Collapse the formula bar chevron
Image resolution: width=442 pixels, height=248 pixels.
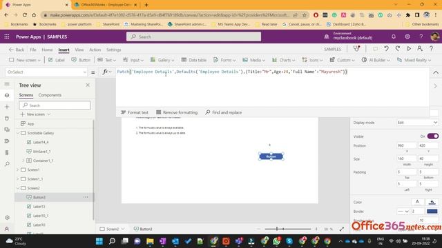click(x=436, y=73)
